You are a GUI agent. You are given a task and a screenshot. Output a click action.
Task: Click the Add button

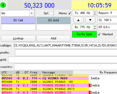coord(53,38)
